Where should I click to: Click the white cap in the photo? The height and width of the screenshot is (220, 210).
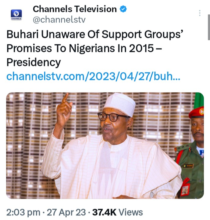click(120, 103)
